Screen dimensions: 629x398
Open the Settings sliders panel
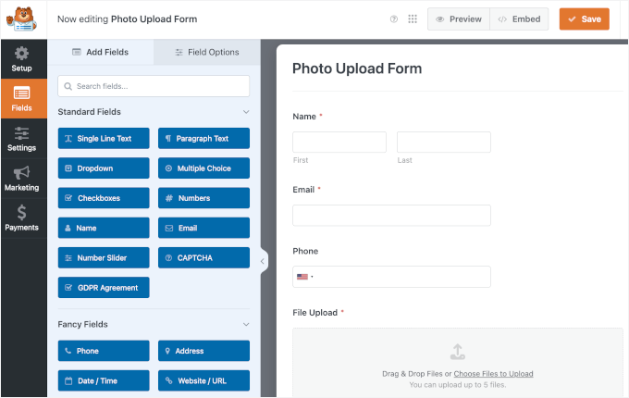point(21,139)
